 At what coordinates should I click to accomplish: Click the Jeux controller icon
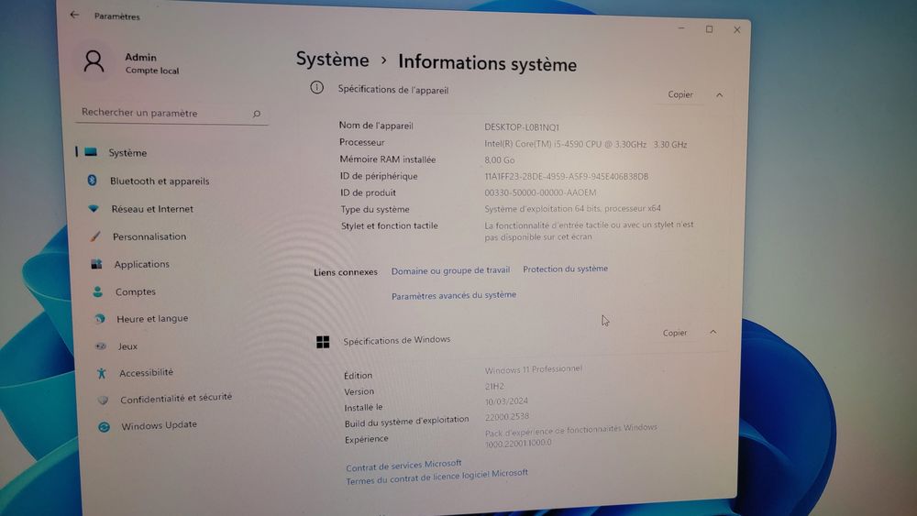101,346
